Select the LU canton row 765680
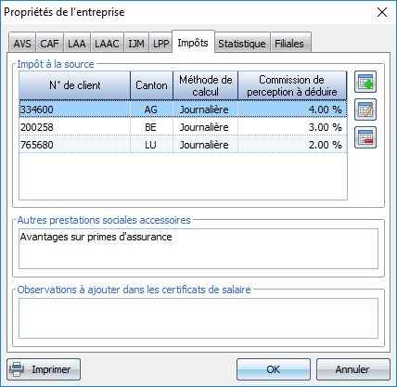 pyautogui.click(x=183, y=145)
